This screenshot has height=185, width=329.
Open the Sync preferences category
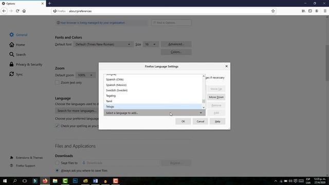point(16,74)
